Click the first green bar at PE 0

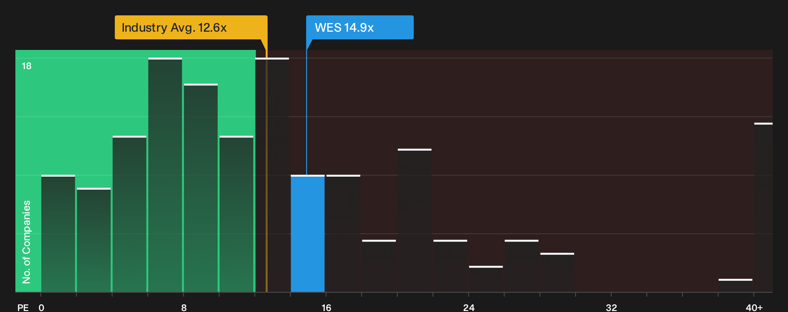pyautogui.click(x=58, y=234)
